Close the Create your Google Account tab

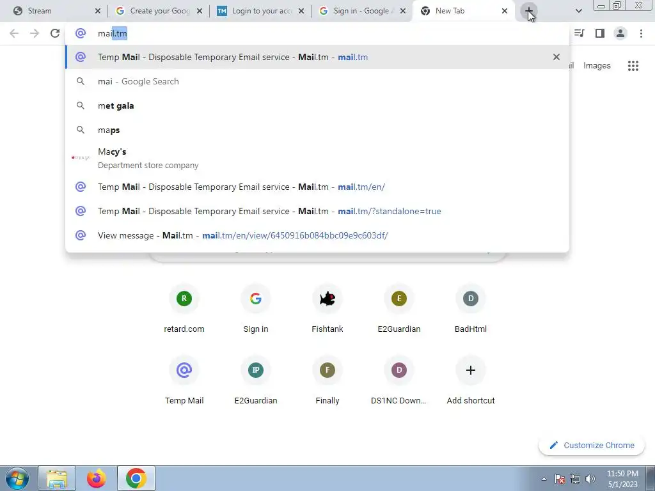(200, 12)
